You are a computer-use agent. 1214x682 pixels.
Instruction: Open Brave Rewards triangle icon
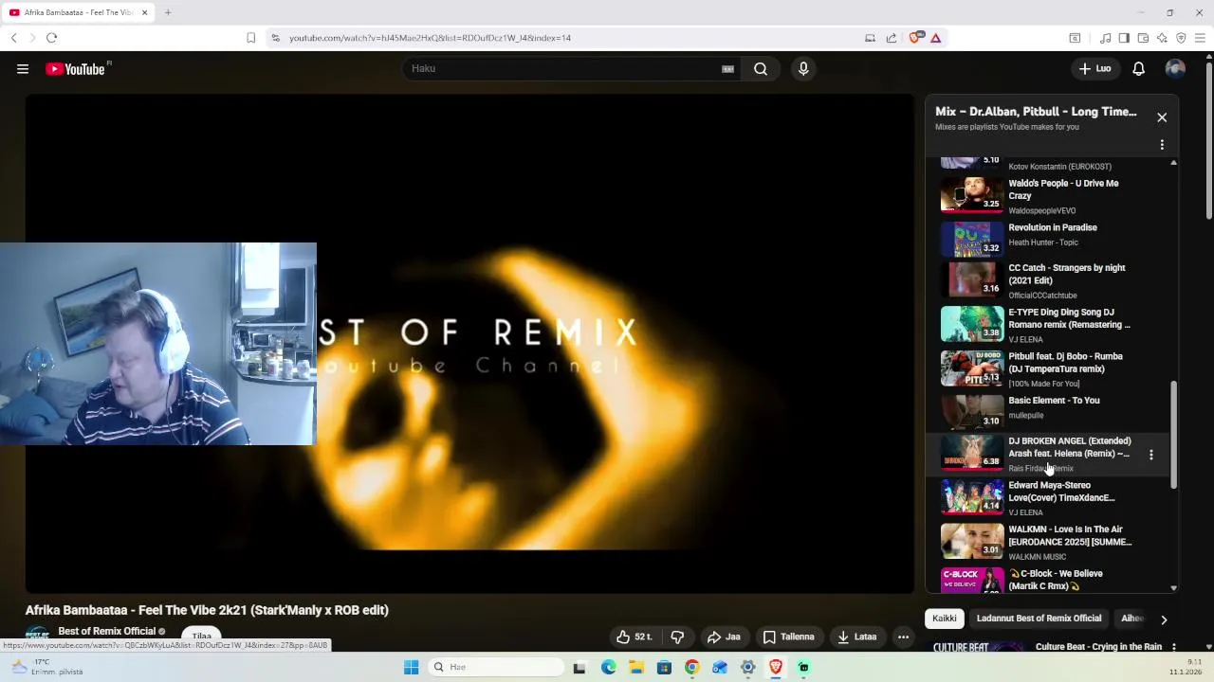(935, 38)
